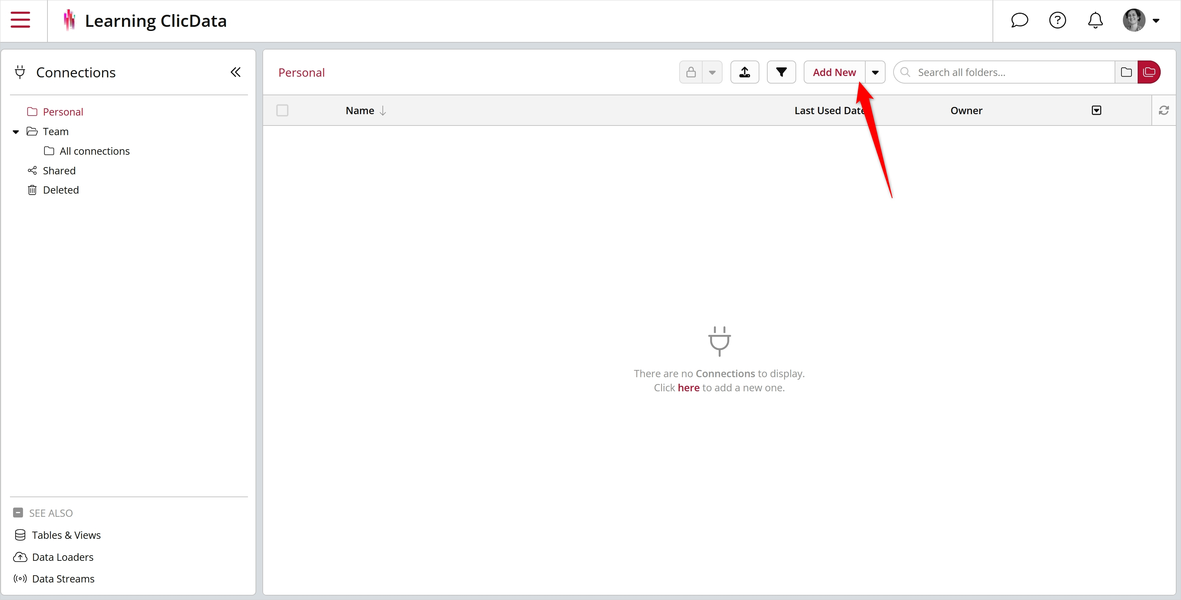The height and width of the screenshot is (600, 1181).
Task: Open the notifications bell
Action: click(1095, 20)
